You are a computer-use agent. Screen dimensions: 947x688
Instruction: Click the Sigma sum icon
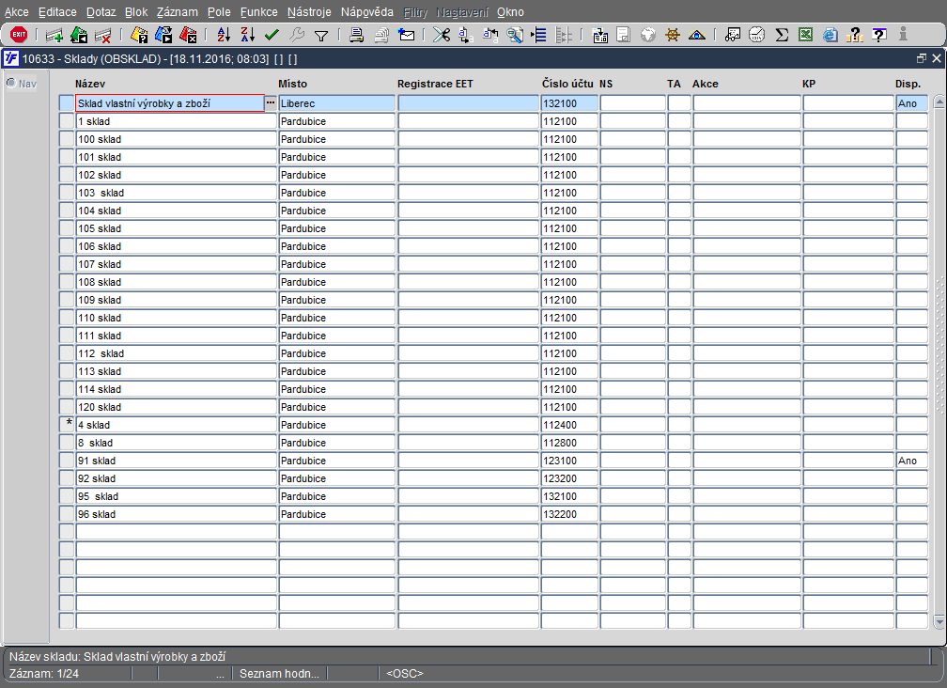click(x=782, y=35)
